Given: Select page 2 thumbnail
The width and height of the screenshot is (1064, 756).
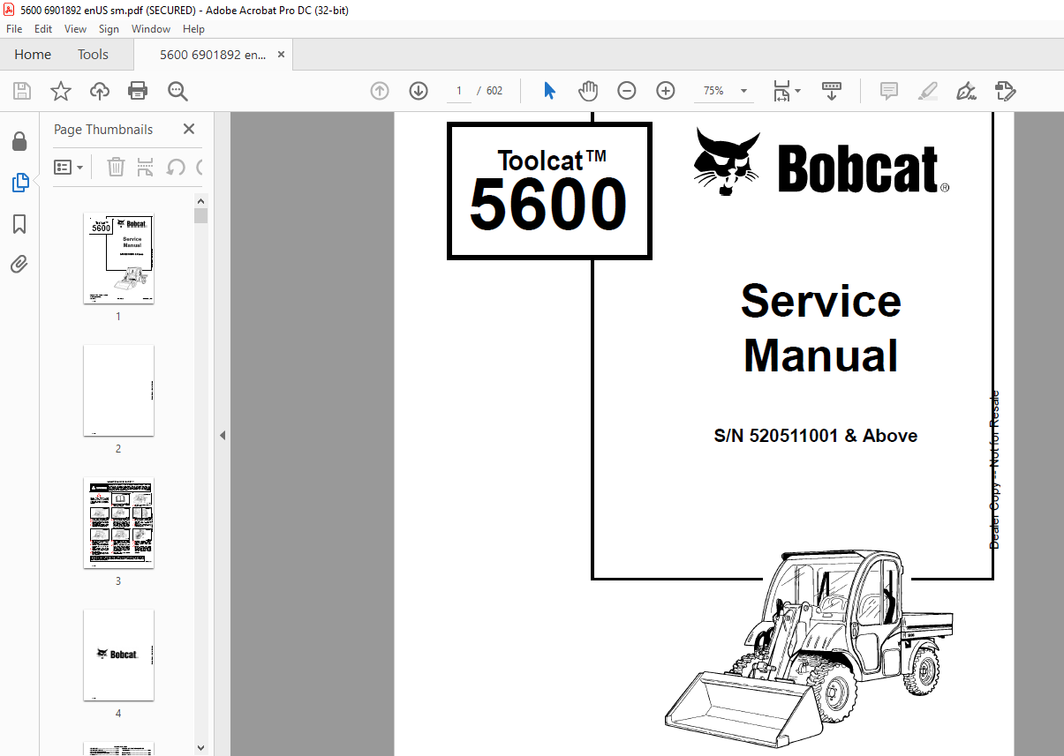Looking at the screenshot, I should [118, 390].
